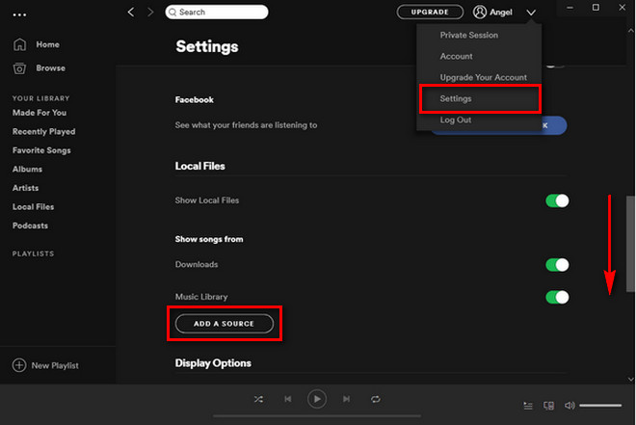The height and width of the screenshot is (425, 636).
Task: Turn off the Music Library toggle
Action: coord(557,297)
